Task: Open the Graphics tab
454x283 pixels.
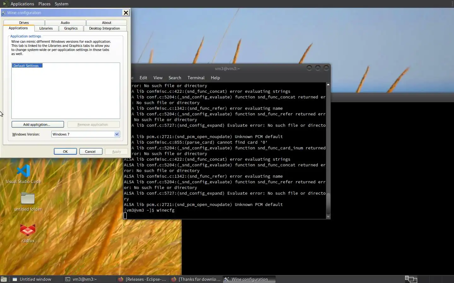Action: click(71, 28)
